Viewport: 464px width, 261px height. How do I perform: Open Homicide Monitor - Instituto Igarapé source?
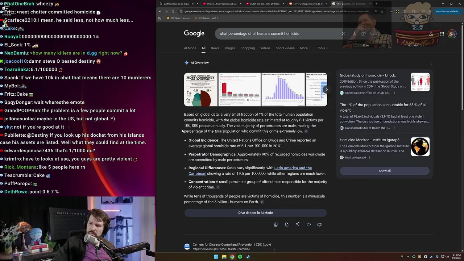coord(369,140)
